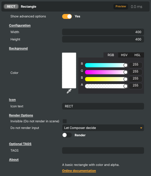This screenshot has height=176, width=151.
Task: Check the Invisible render checkbox
Action: [65, 121]
